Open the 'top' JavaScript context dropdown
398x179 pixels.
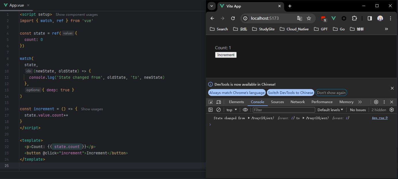[232, 110]
